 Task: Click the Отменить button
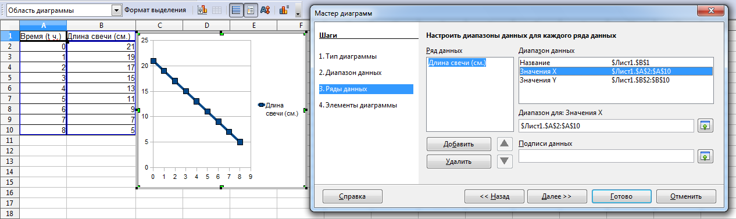[686, 196]
